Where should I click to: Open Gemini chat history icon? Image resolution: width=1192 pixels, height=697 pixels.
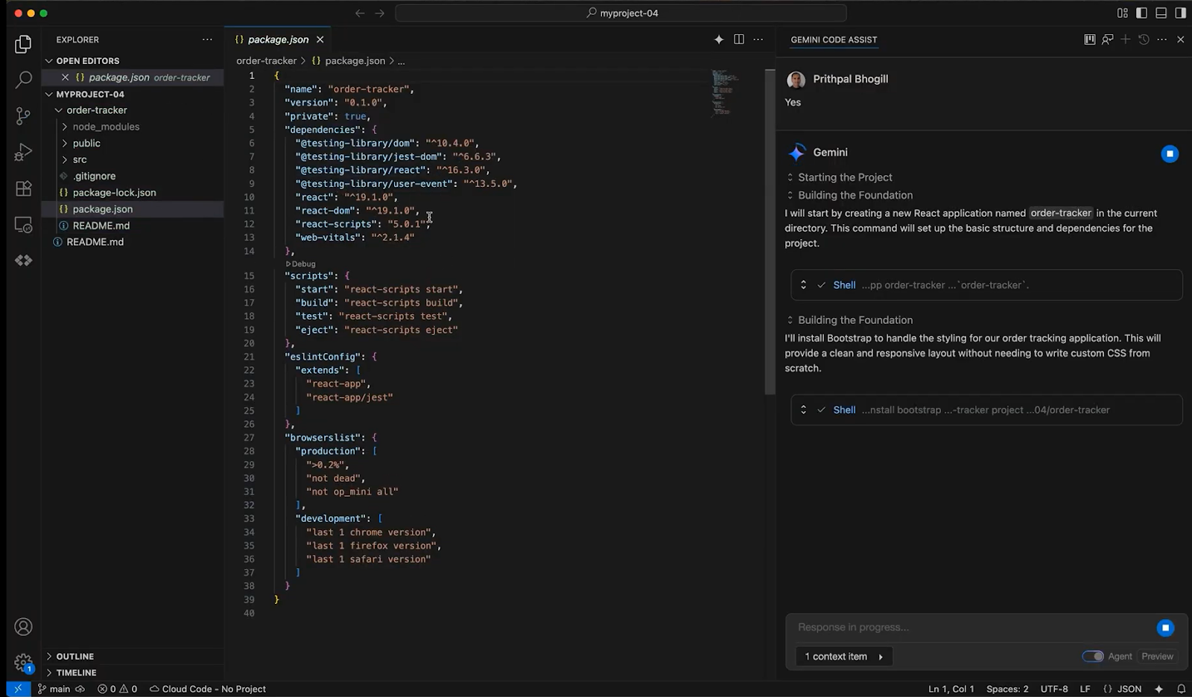pyautogui.click(x=1144, y=39)
